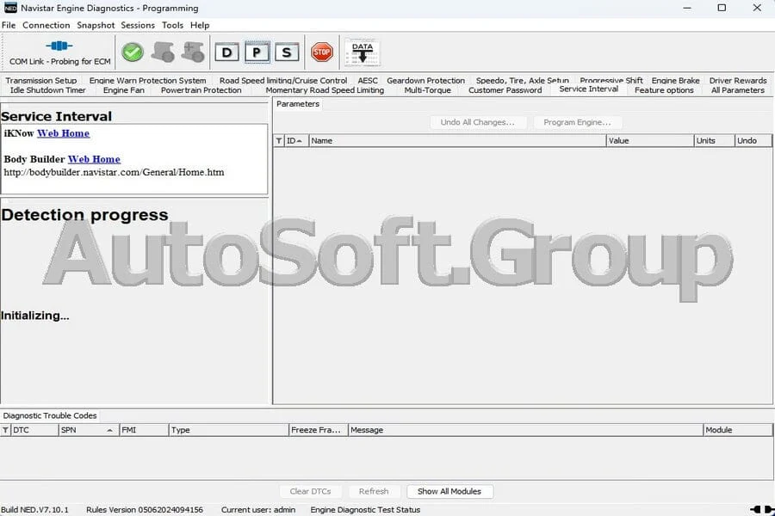Screen dimensions: 775x516
Task: Click the FMI column header
Action: point(144,430)
